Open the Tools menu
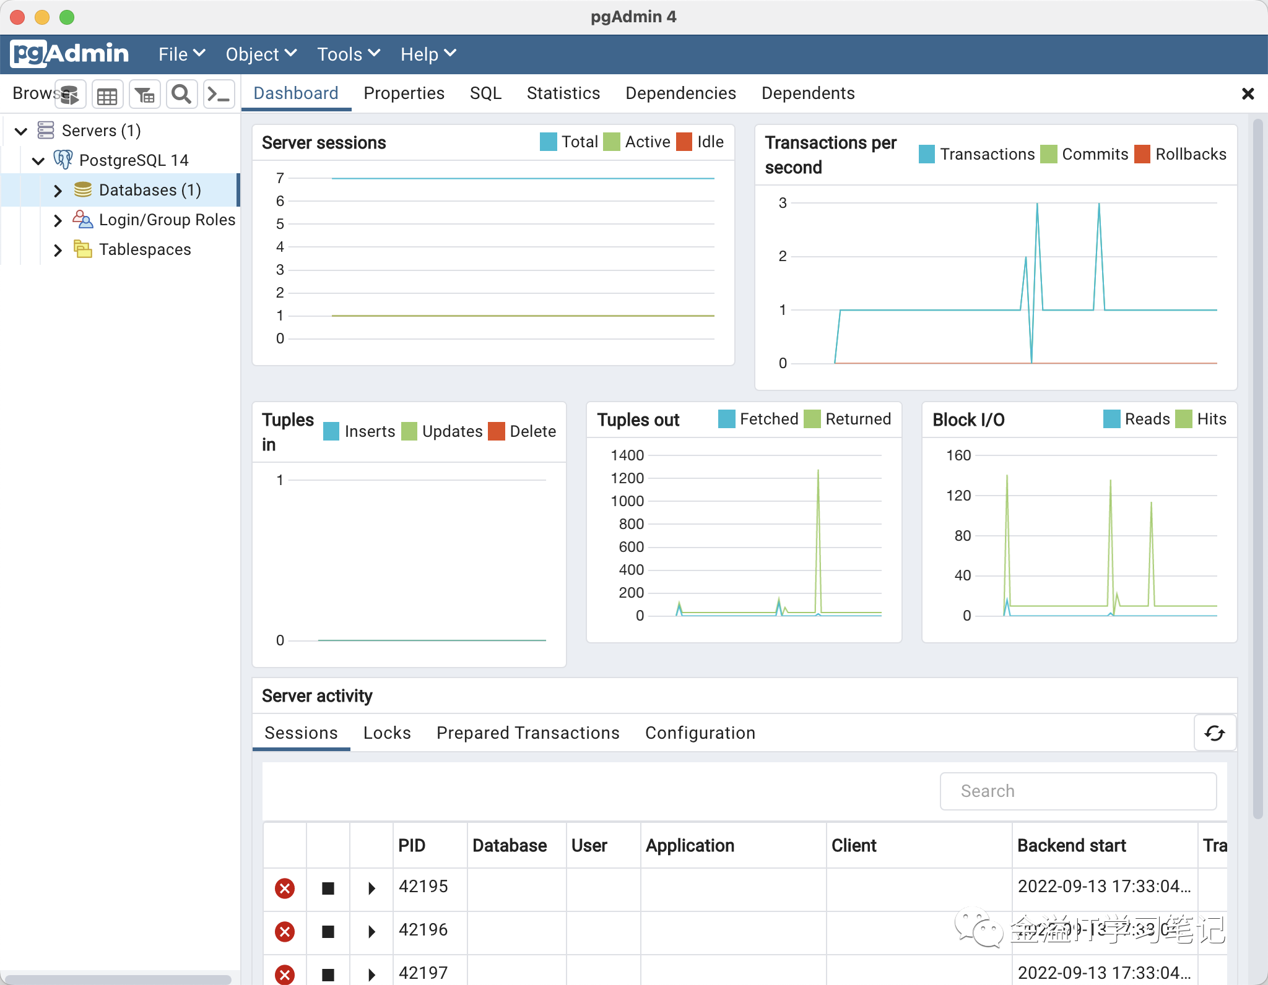 (349, 54)
